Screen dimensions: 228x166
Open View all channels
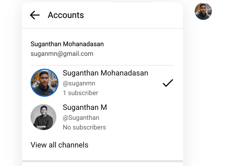pyautogui.click(x=59, y=145)
